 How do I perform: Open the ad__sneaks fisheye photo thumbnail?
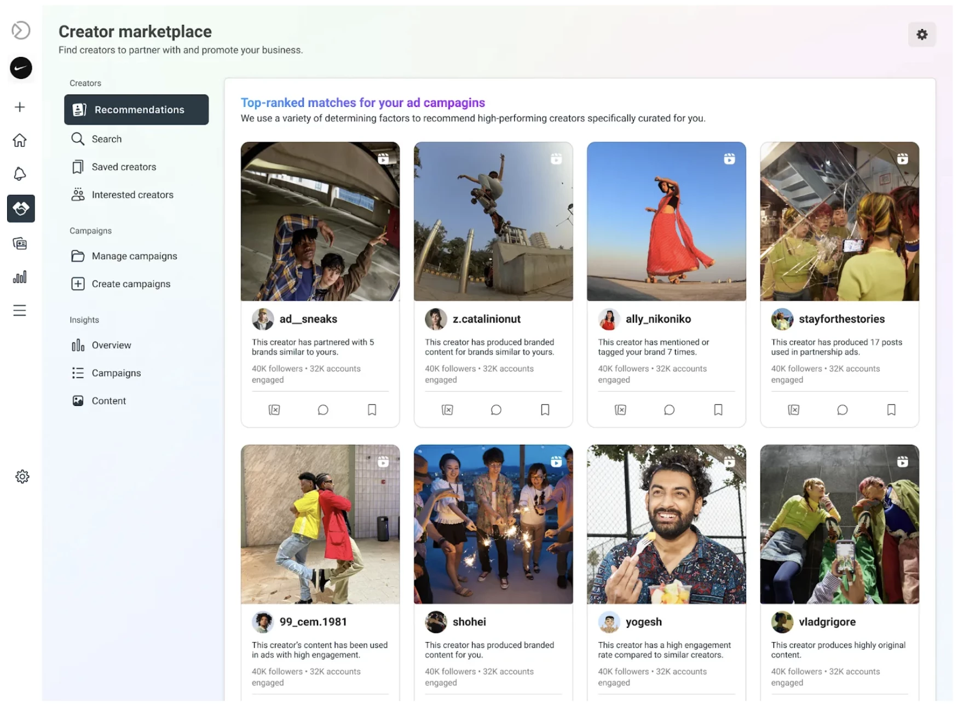click(320, 221)
